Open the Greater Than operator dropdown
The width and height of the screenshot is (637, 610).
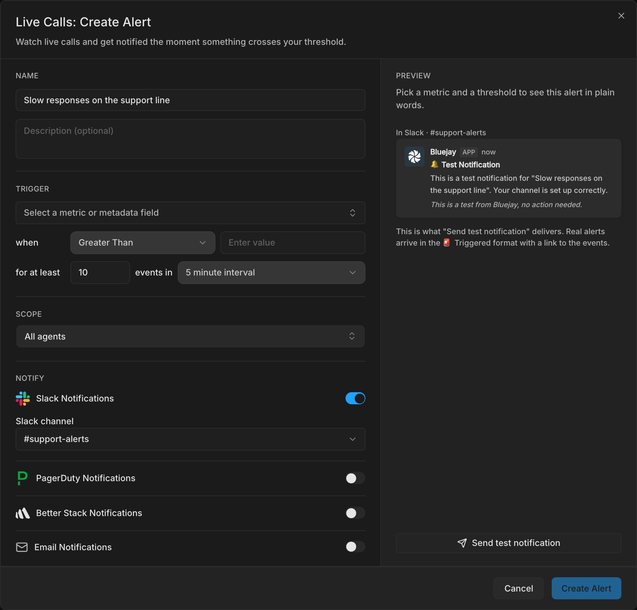pos(143,243)
